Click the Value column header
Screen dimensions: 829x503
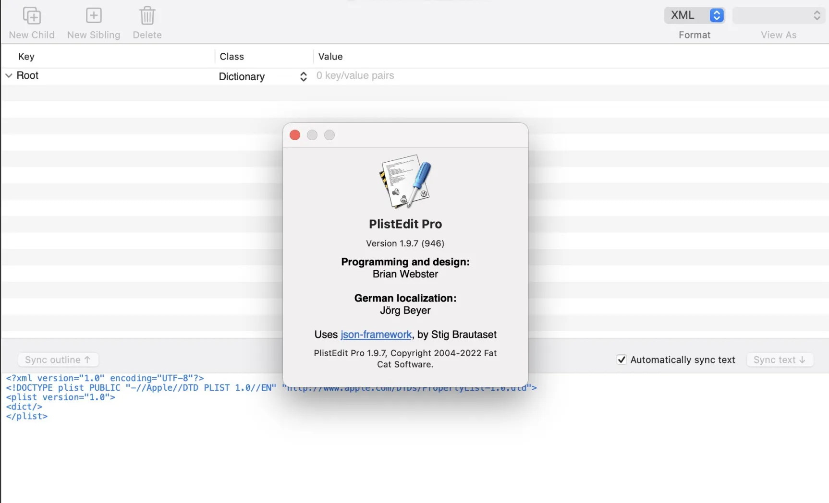click(330, 57)
